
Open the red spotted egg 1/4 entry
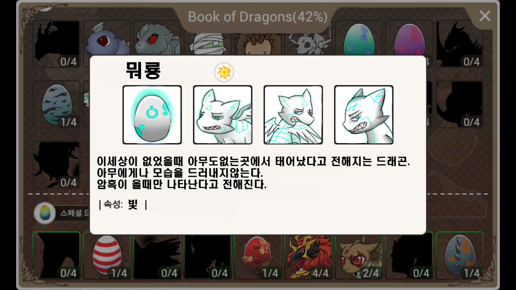[x=258, y=255]
